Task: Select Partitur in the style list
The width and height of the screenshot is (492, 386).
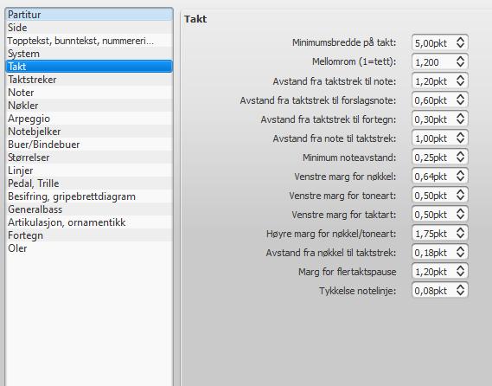Action: (89, 15)
